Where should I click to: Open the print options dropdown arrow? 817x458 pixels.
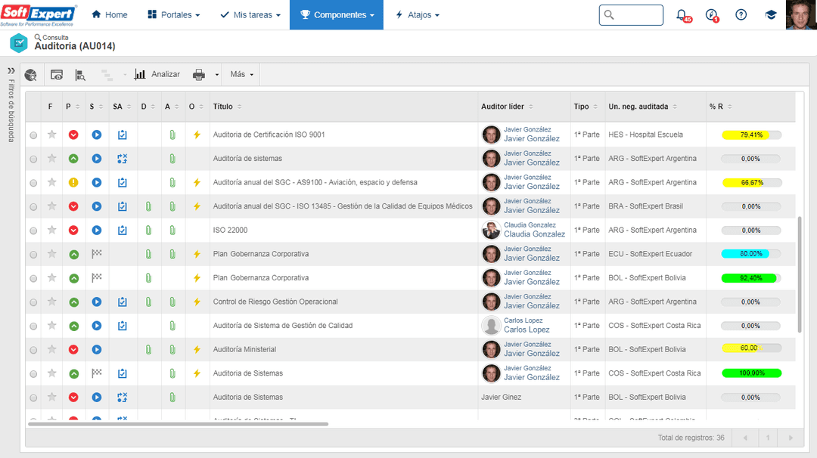pos(217,75)
